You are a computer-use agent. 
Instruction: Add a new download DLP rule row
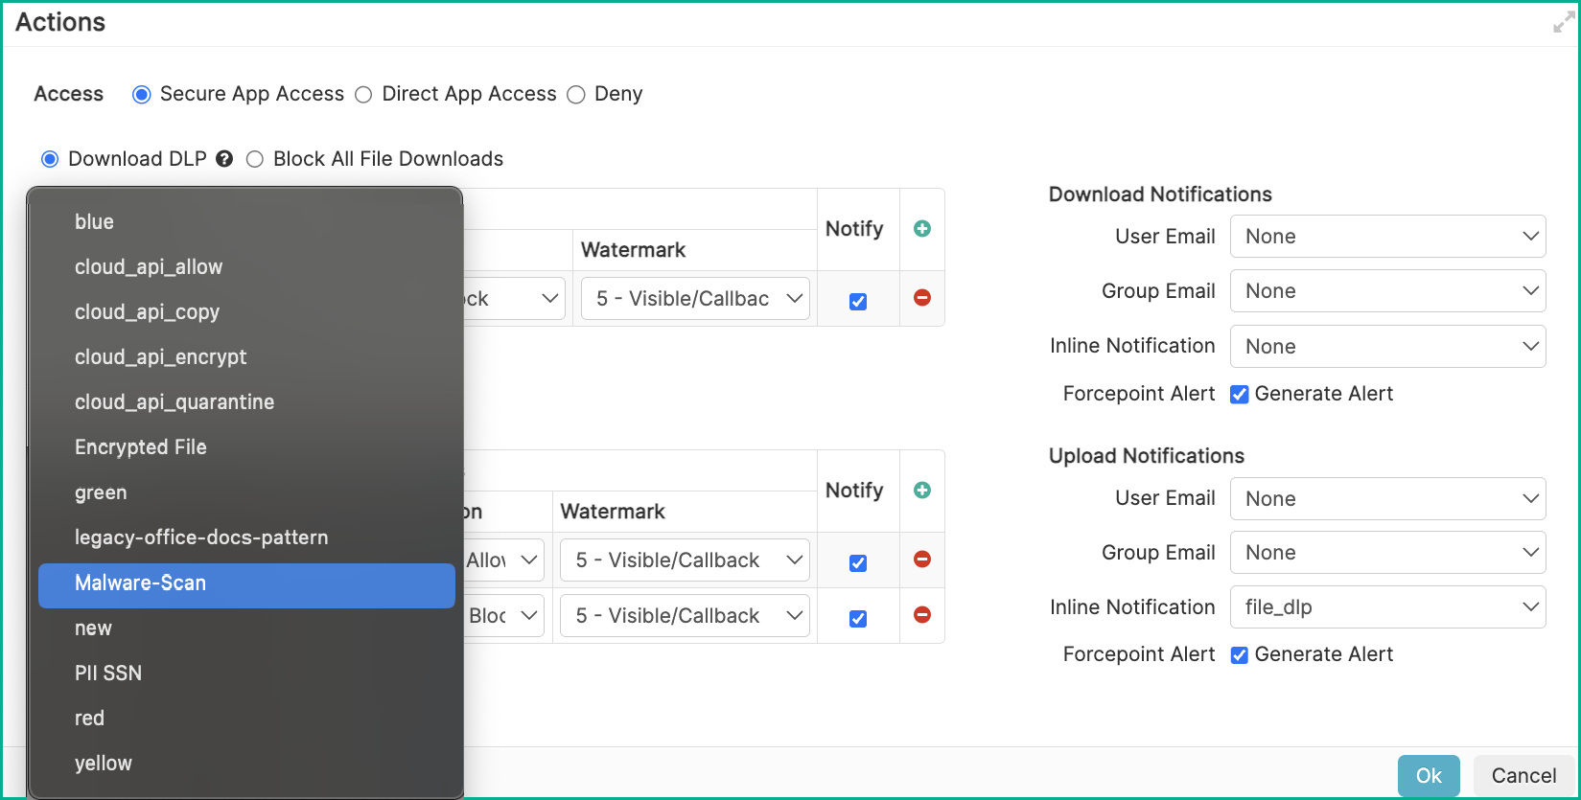pos(922,229)
